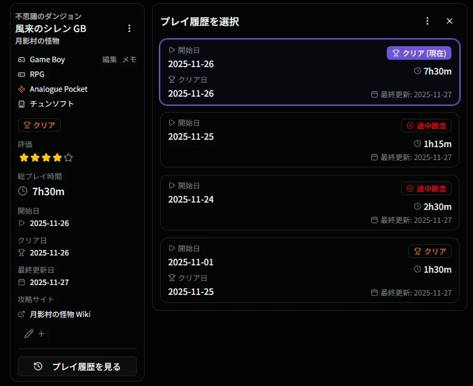Click 途中断念 badge on 2h30m record
This screenshot has width=473, height=386.
[426, 188]
